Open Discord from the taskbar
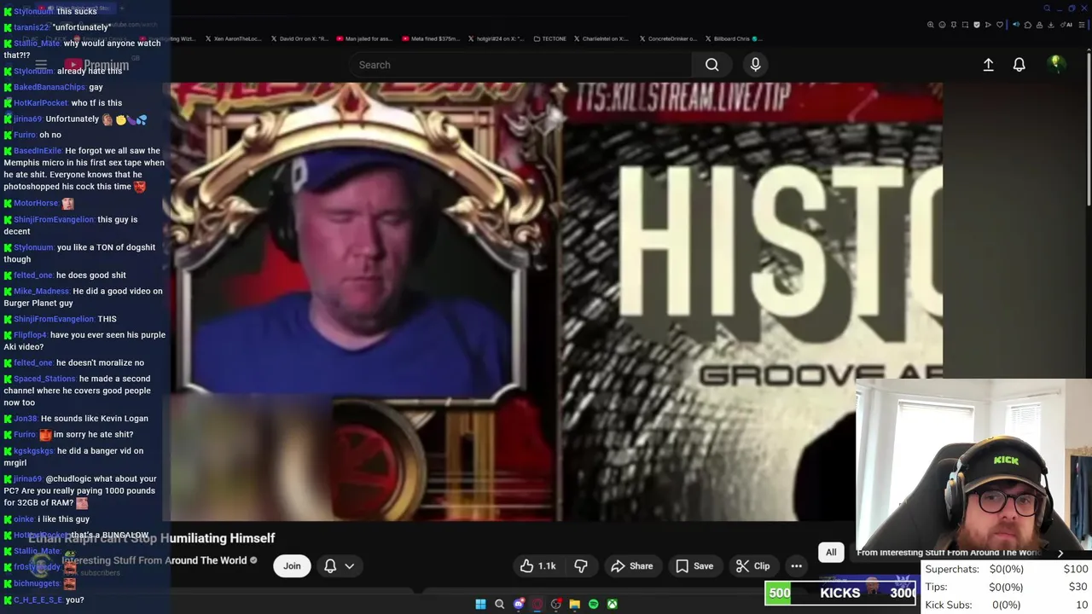The height and width of the screenshot is (614, 1092). (519, 604)
